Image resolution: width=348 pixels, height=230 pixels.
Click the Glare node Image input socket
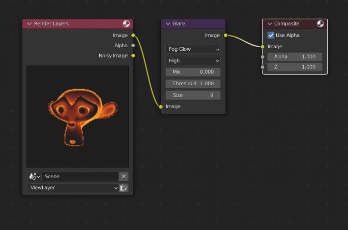pyautogui.click(x=161, y=107)
